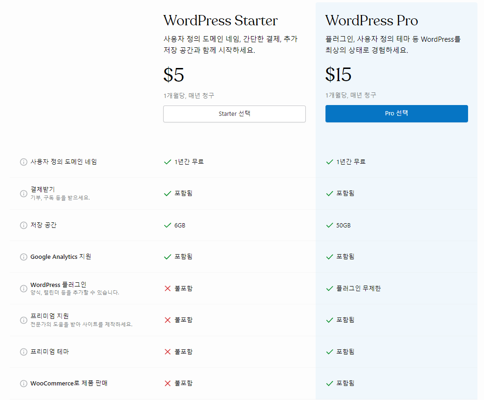484x400 pixels.
Task: Click the Pro plan description paragraph
Action: (x=393, y=45)
